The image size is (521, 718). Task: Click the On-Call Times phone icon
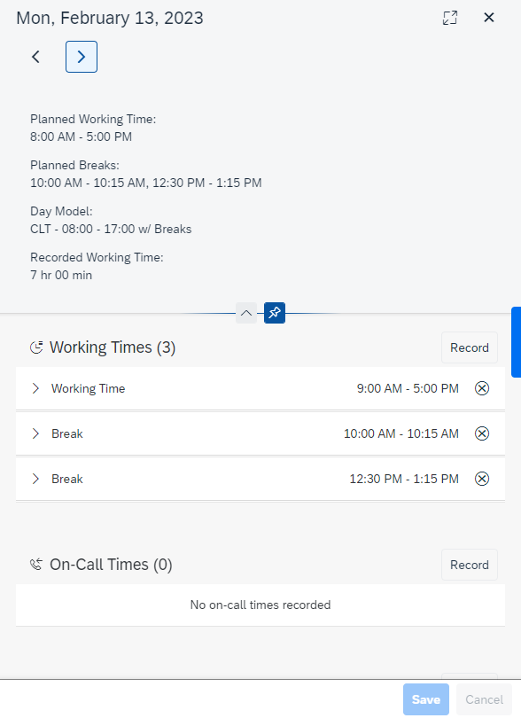(x=36, y=565)
